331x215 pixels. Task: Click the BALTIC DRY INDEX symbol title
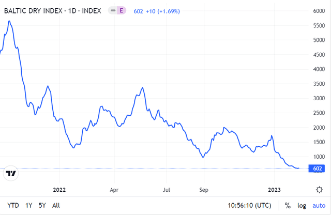point(53,11)
